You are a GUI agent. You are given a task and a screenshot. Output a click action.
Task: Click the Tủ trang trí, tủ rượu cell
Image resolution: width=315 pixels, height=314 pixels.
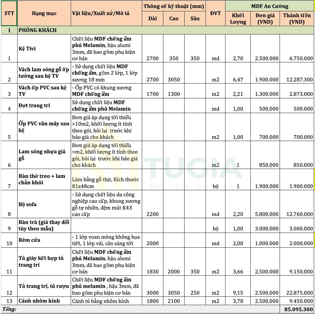(x=44, y=286)
